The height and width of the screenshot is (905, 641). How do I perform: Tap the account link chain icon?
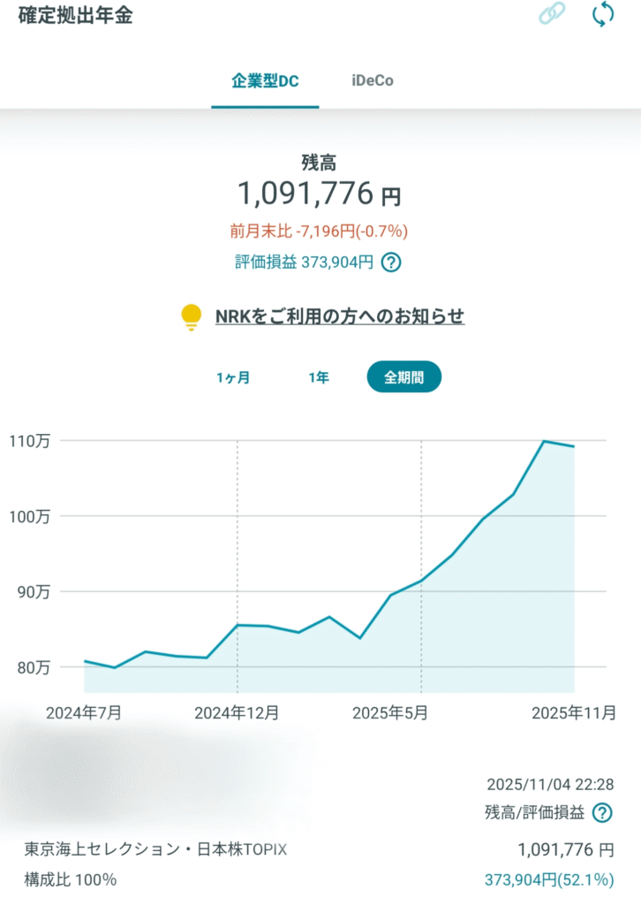552,16
